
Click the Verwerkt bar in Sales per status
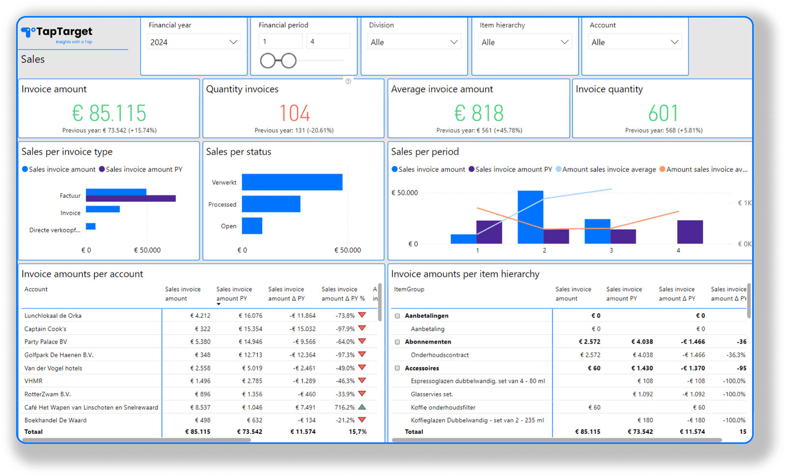292,182
